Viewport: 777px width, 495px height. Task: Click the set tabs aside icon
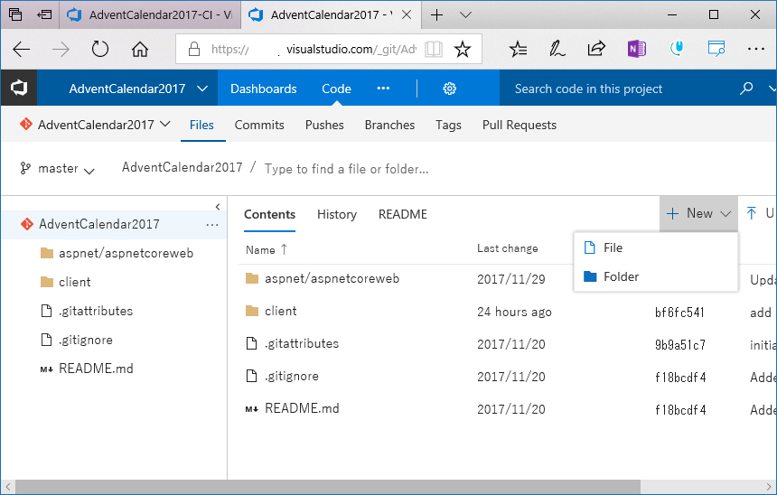pyautogui.click(x=44, y=14)
